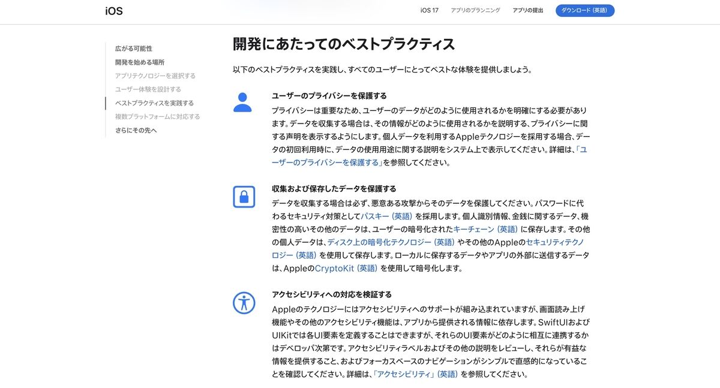Open the CryptoKit (英語) link

coord(346,269)
